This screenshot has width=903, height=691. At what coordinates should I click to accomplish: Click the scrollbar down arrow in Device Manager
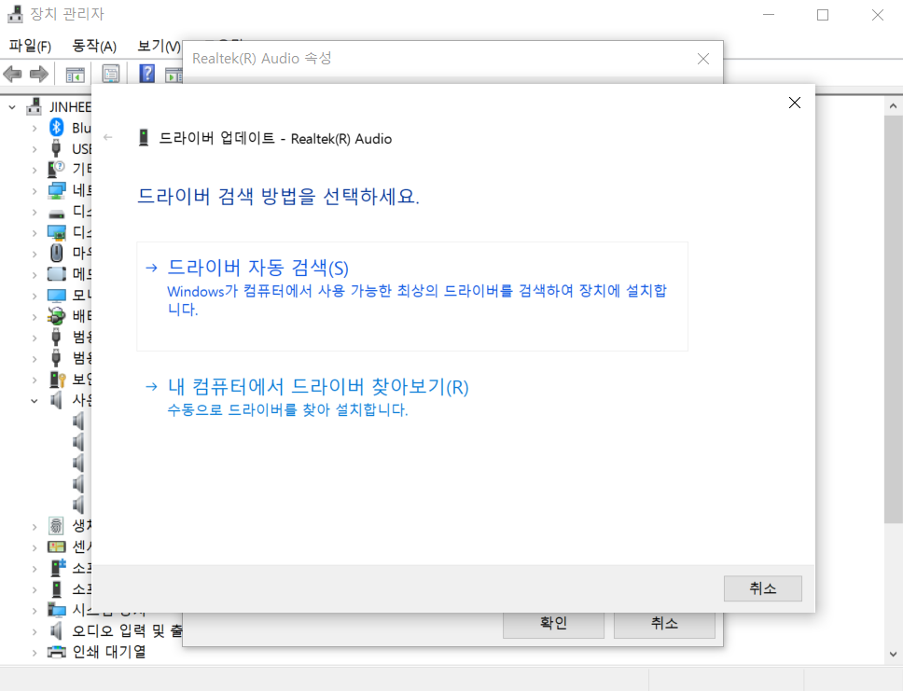point(893,654)
